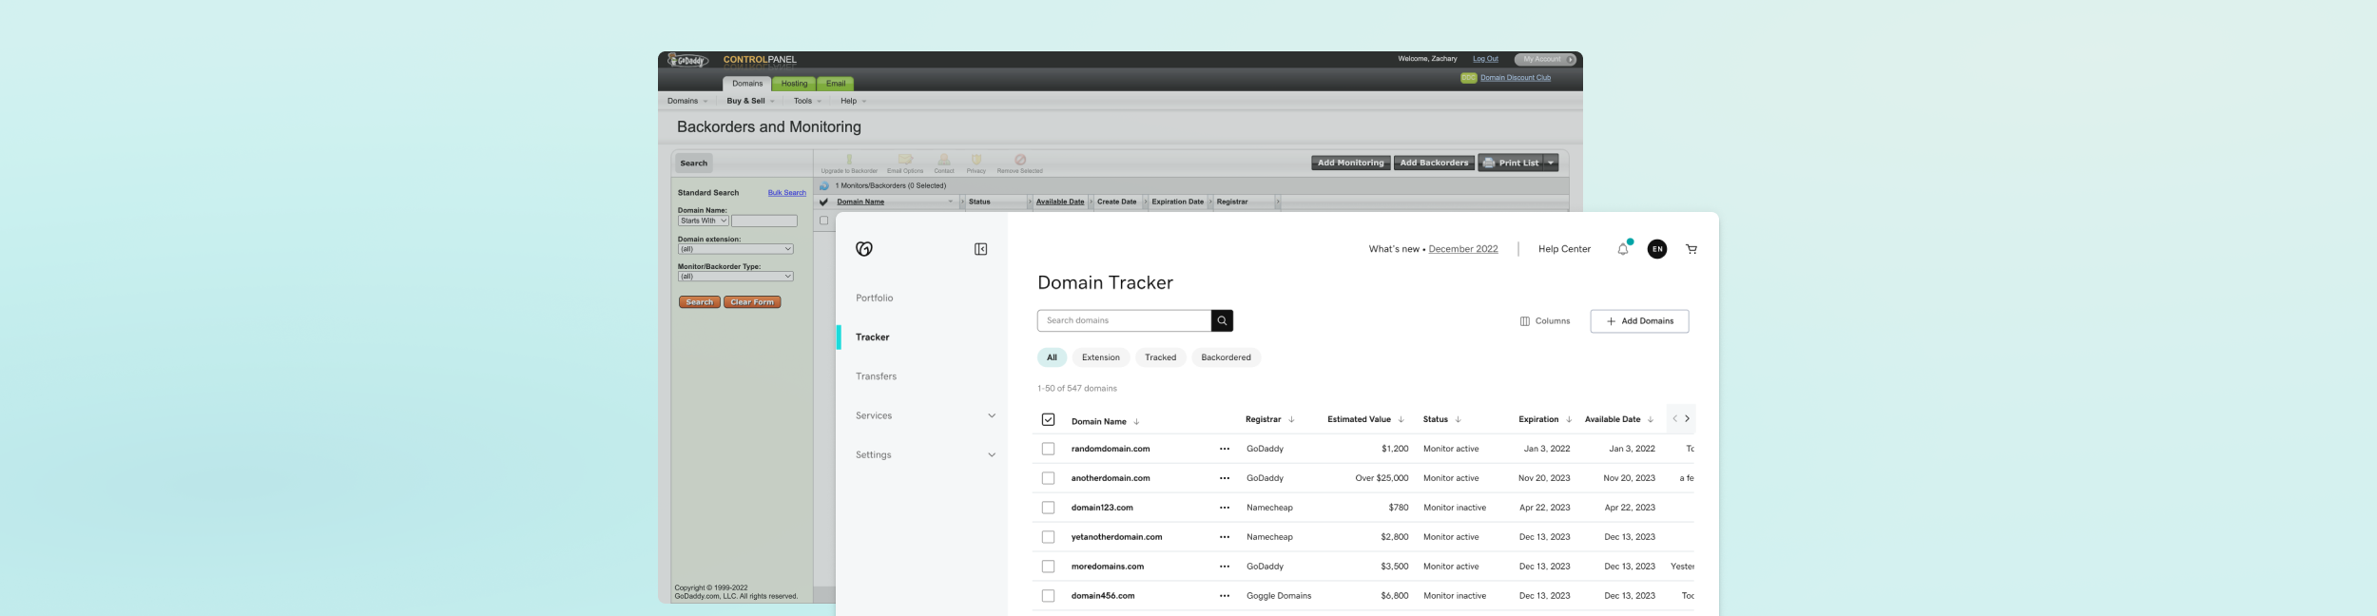Check the randomdomain.com row checkbox
Screen dimensions: 2377x616
click(x=1048, y=449)
